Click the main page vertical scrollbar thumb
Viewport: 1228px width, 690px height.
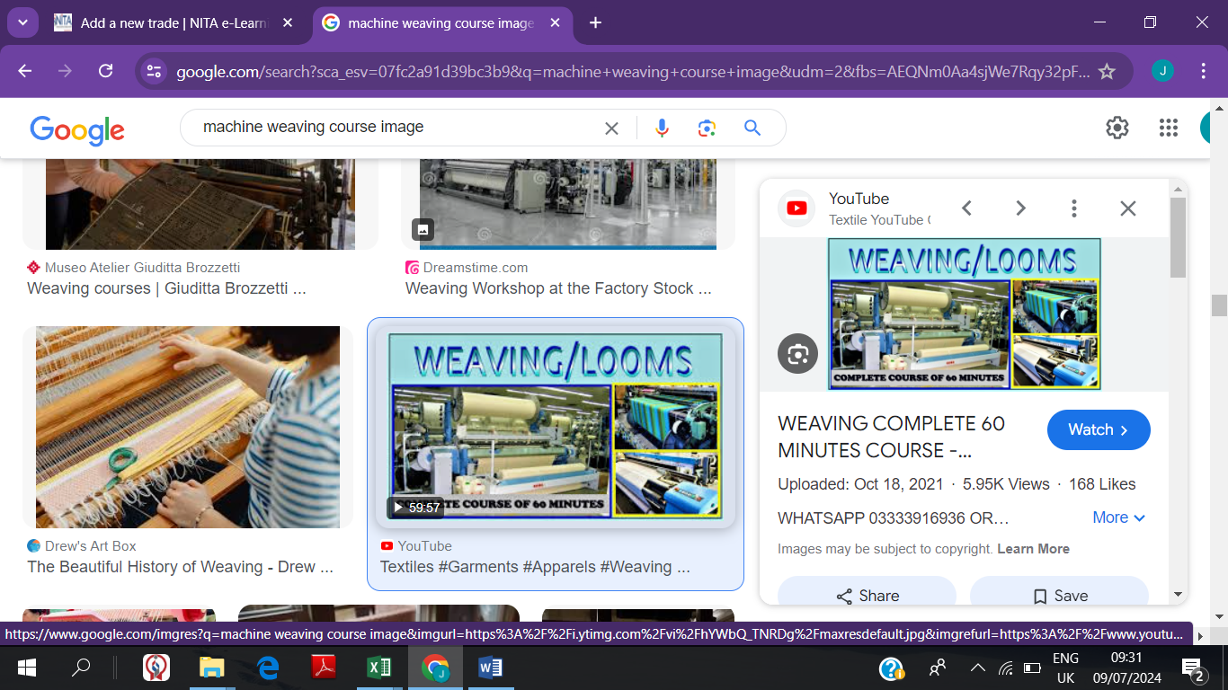click(x=1219, y=305)
